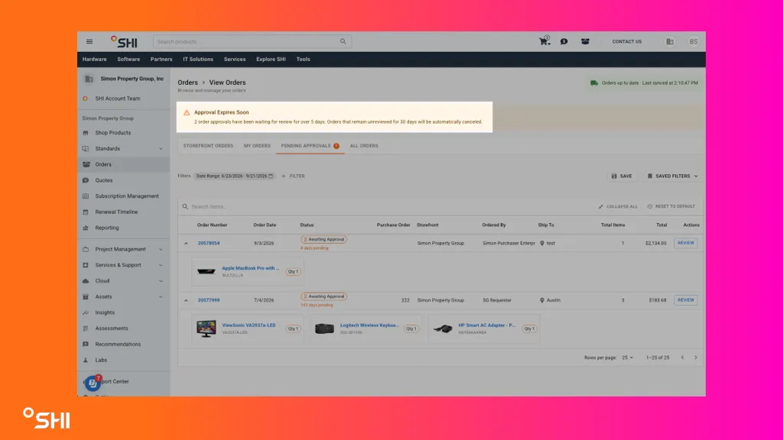Click the Logitech keyboard thumbnail

pyautogui.click(x=324, y=328)
